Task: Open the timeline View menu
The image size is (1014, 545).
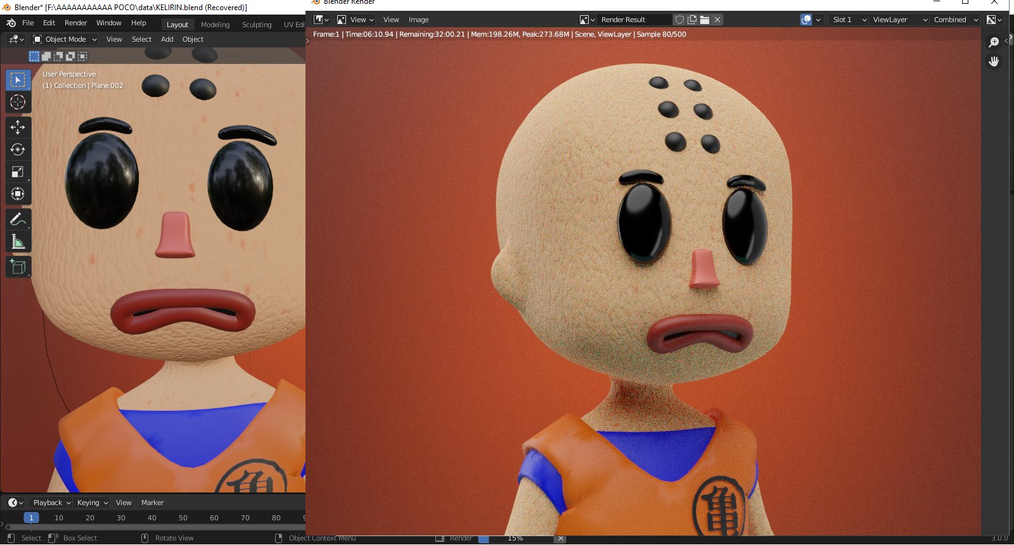Action: click(x=124, y=503)
